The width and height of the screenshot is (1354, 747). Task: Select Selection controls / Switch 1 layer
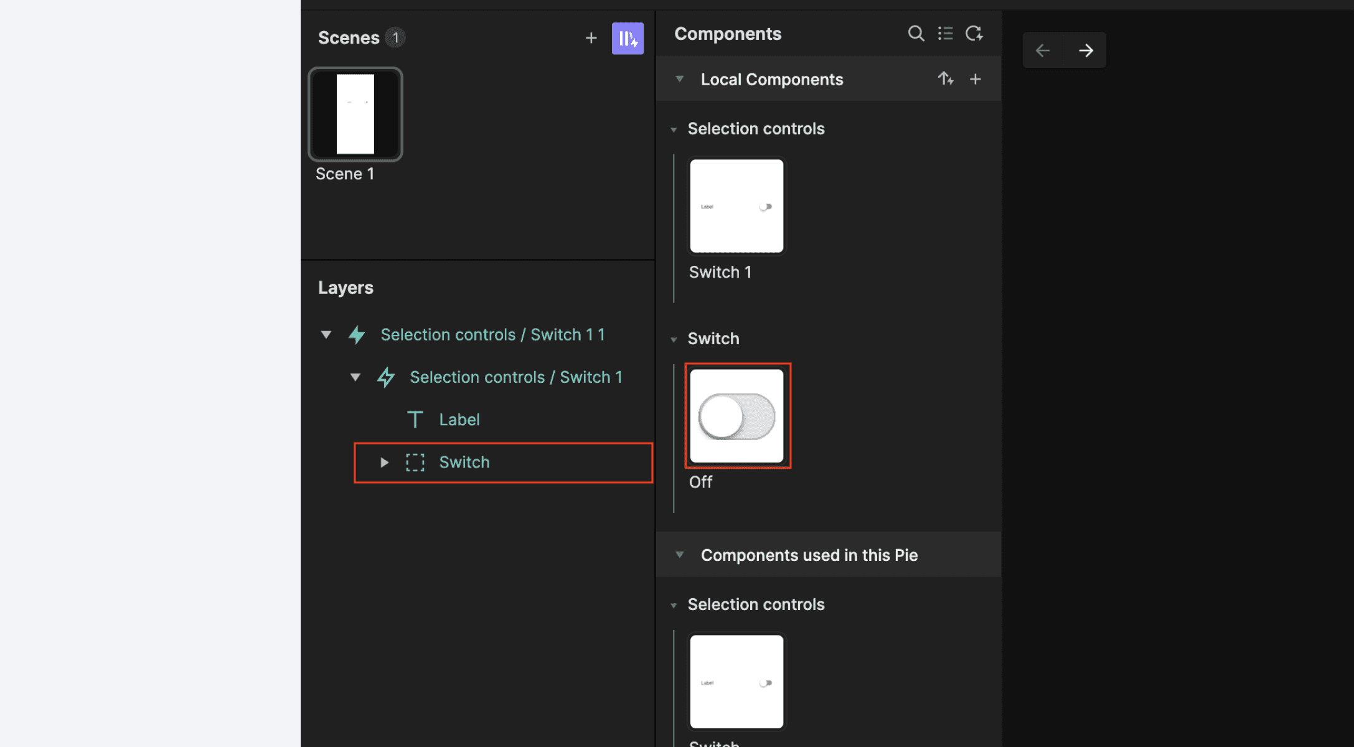515,377
